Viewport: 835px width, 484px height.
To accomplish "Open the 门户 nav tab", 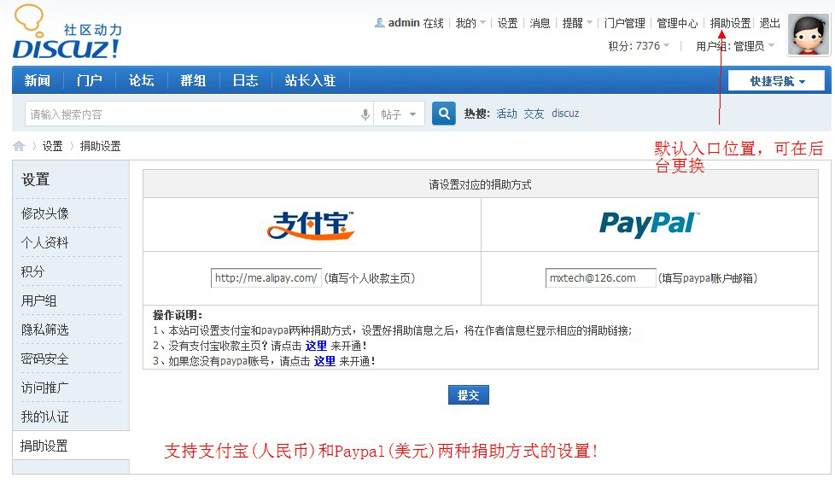I will [x=89, y=80].
